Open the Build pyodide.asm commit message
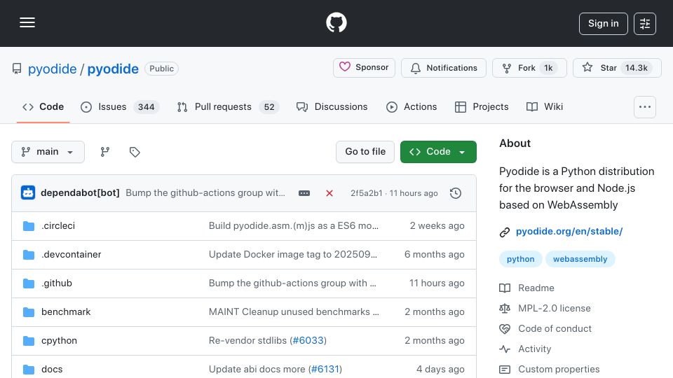 point(294,226)
